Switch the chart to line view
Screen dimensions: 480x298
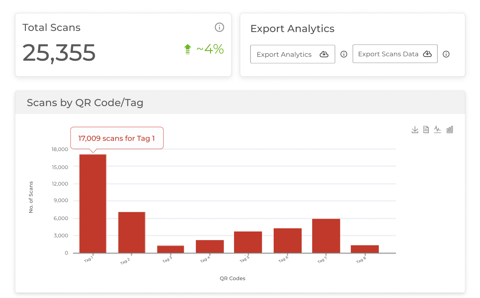(438, 130)
